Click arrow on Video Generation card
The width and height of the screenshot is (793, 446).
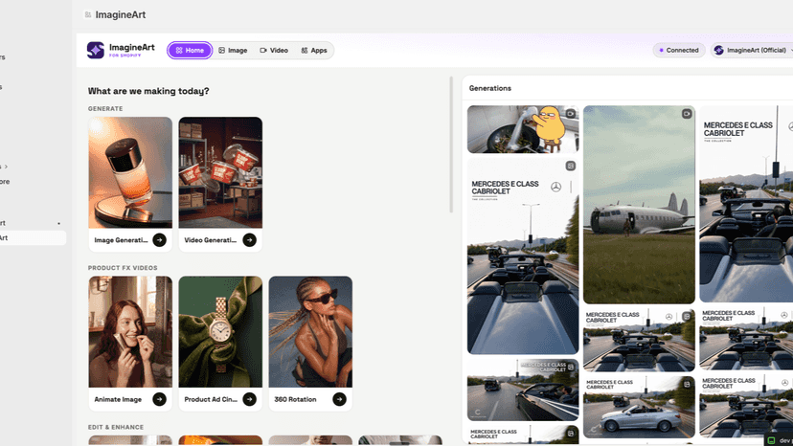249,239
